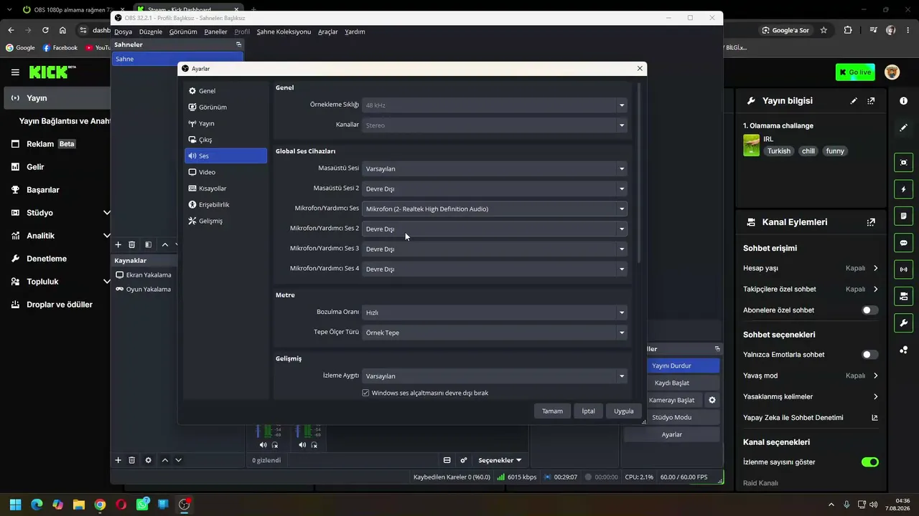Open scene filters icon under the Sahneler list

point(148,244)
